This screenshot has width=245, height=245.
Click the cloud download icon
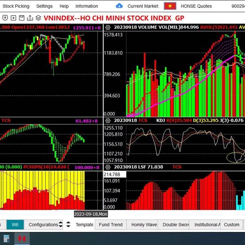tap(119, 6)
